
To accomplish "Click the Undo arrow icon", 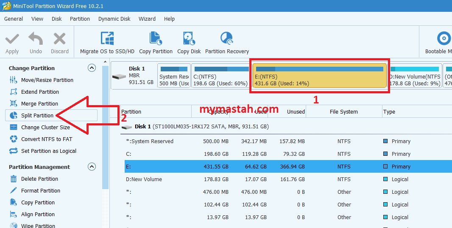I will click(36, 39).
